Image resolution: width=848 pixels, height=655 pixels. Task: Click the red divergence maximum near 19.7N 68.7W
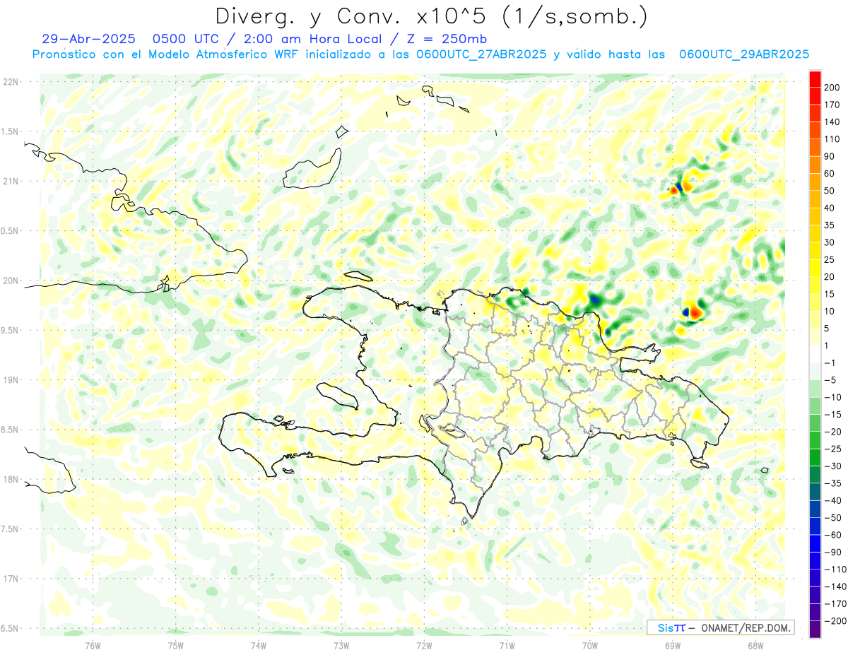click(x=695, y=312)
